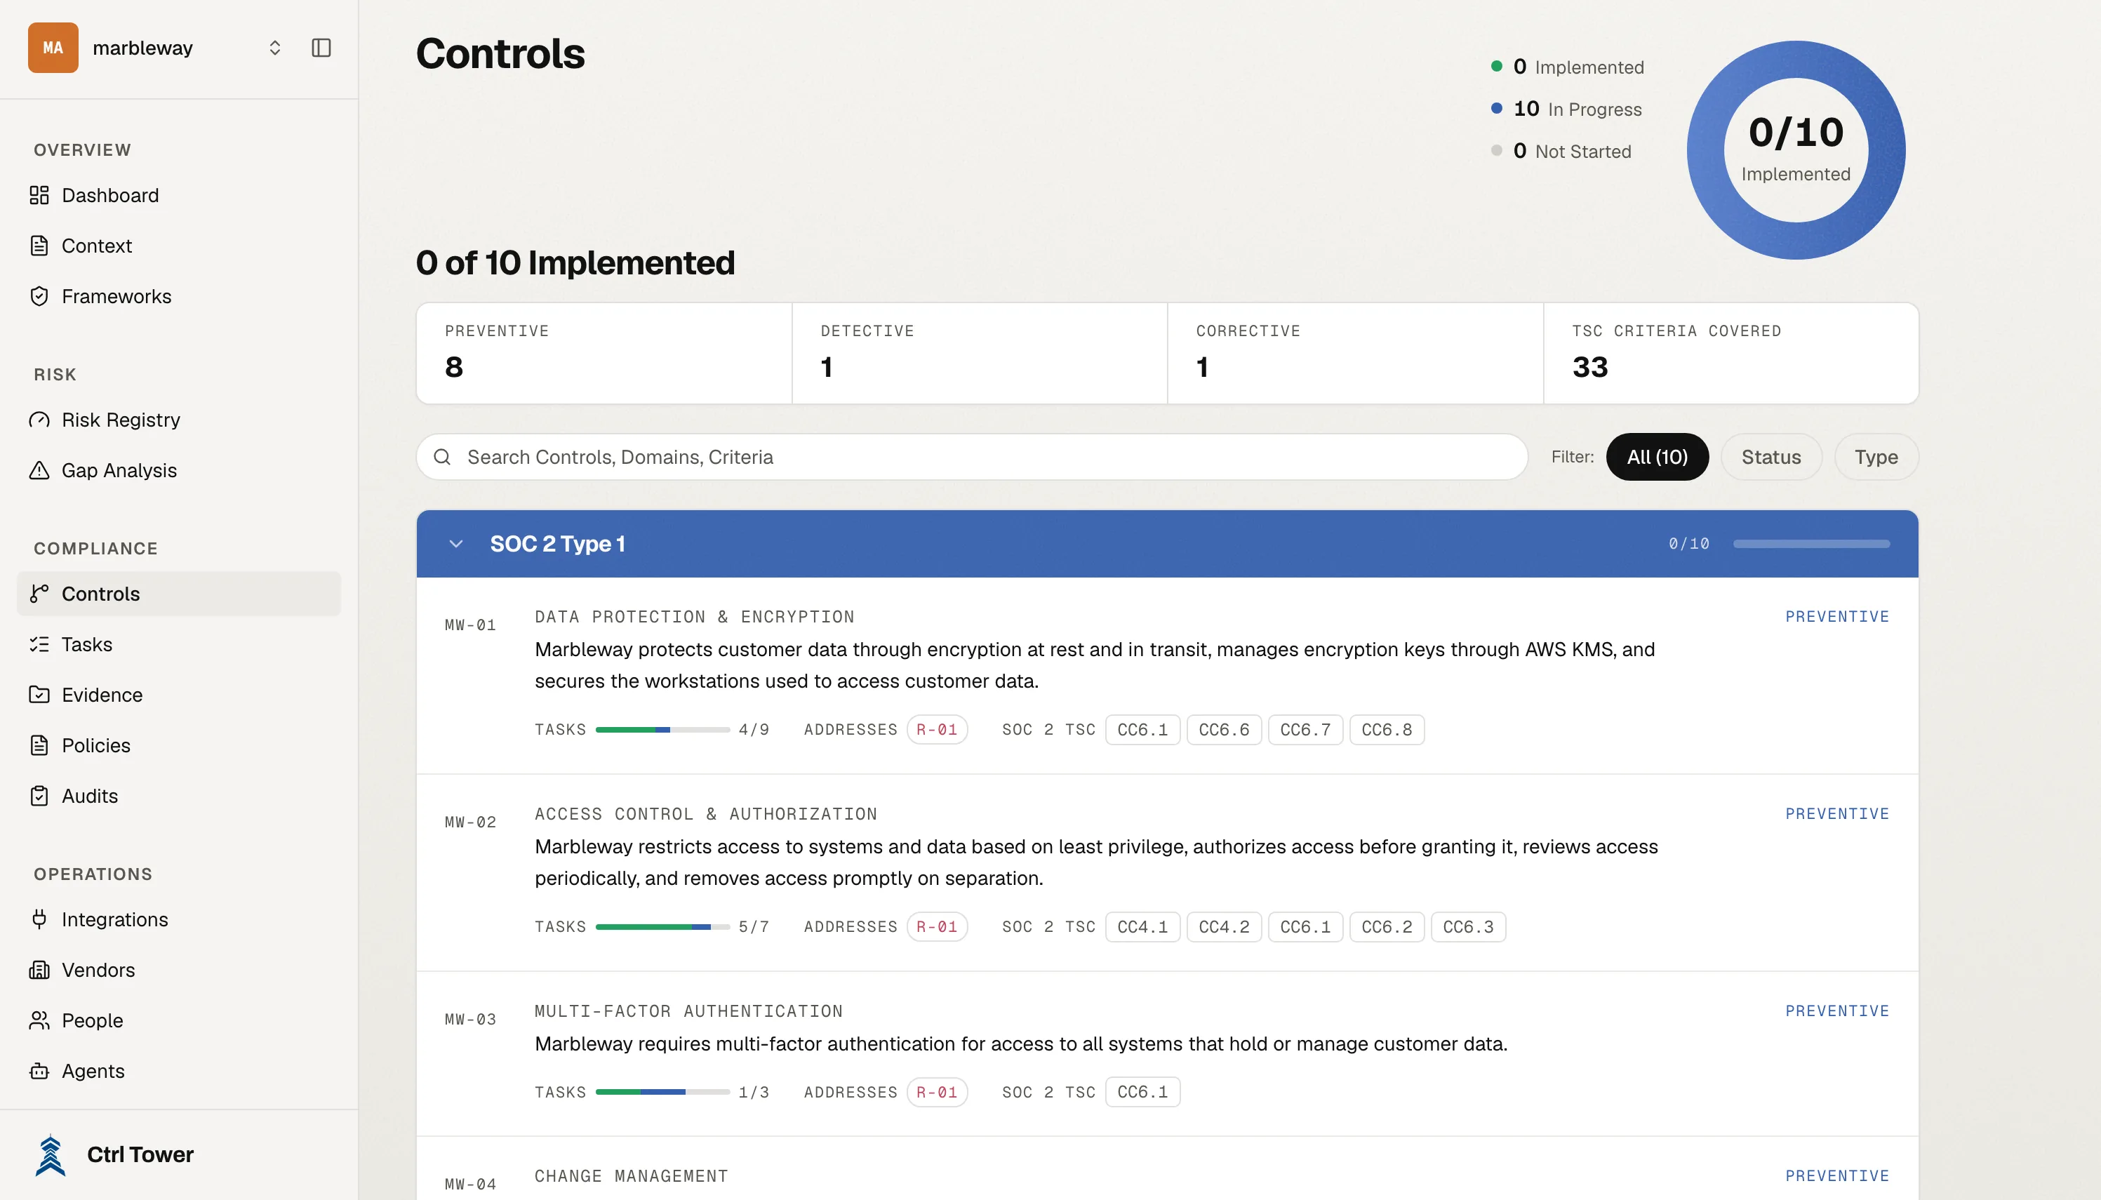Click the SOC 2 Type 1 progress bar
This screenshot has height=1200, width=2101.
tap(1811, 543)
